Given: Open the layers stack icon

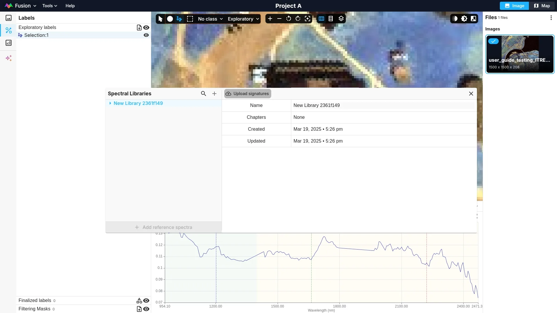Looking at the screenshot, I should [x=341, y=19].
